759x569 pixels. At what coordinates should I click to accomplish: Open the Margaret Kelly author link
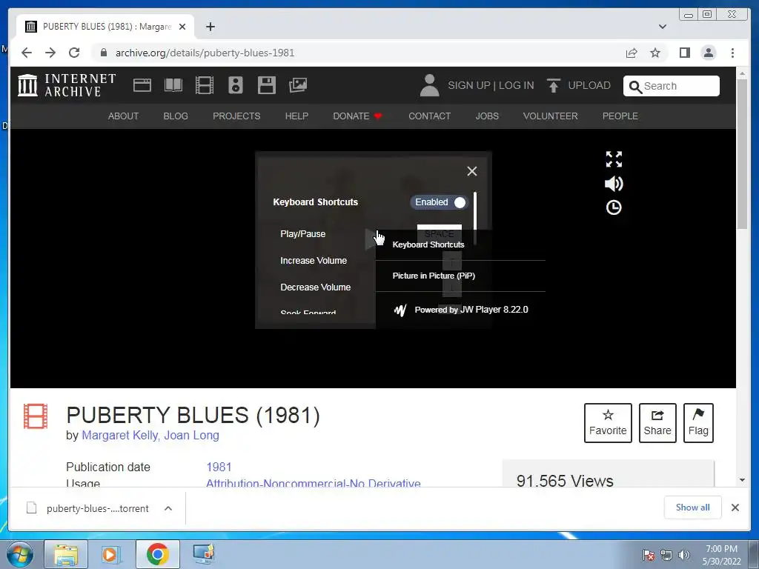point(119,436)
